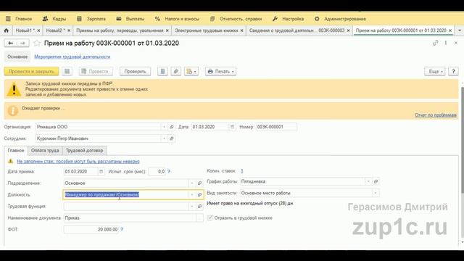
Task: Open the Печать dropdown menu
Action: [x=220, y=71]
